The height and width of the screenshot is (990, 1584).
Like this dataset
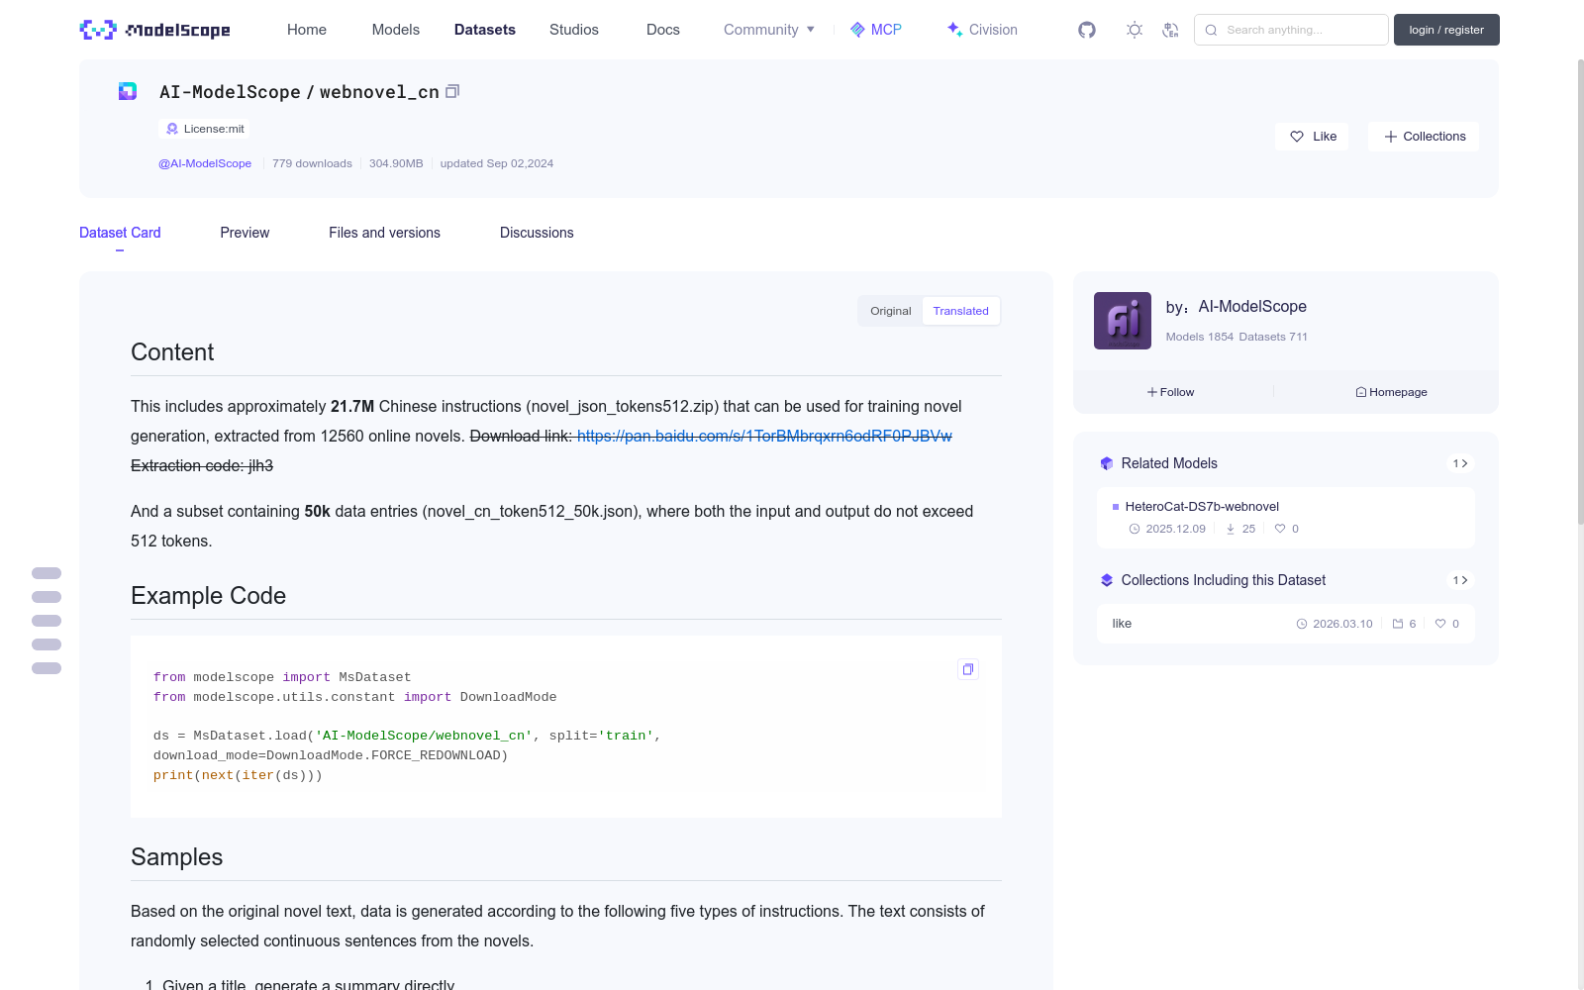(1312, 137)
